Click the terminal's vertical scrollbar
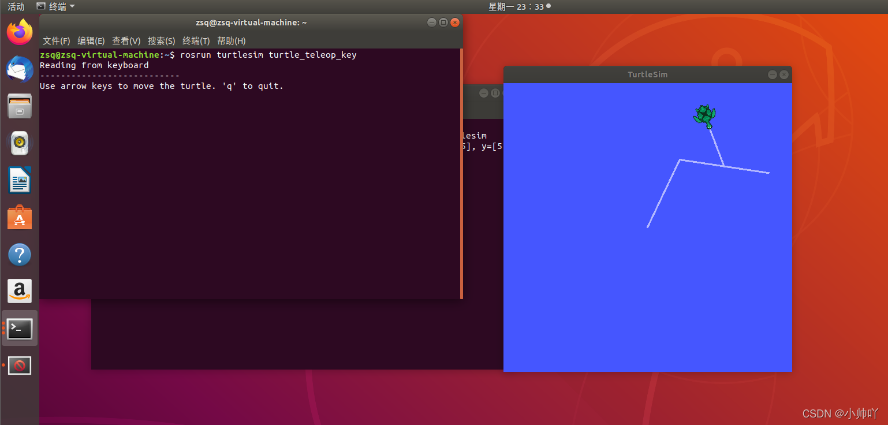This screenshot has width=888, height=425. [461, 173]
